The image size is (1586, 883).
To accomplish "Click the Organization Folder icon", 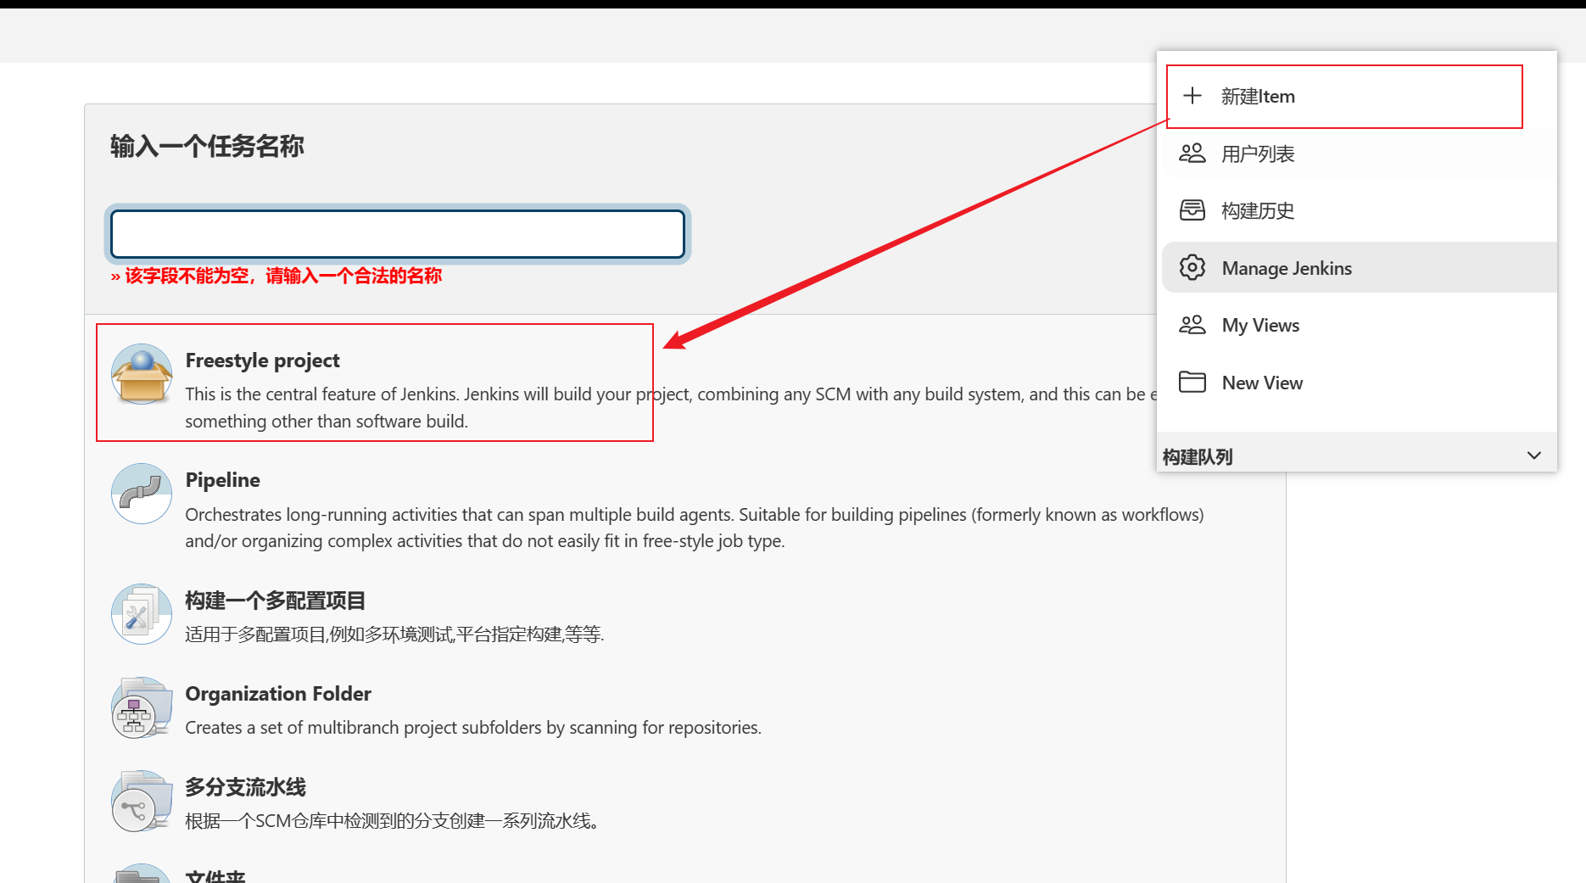I will click(x=142, y=707).
